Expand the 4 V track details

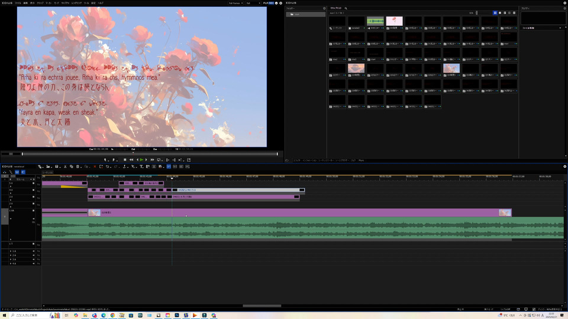tap(11, 193)
